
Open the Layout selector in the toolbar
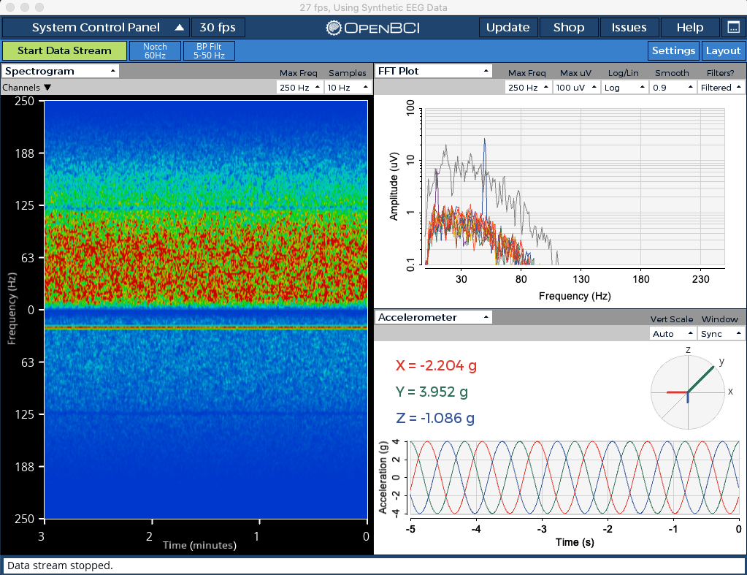click(x=724, y=51)
